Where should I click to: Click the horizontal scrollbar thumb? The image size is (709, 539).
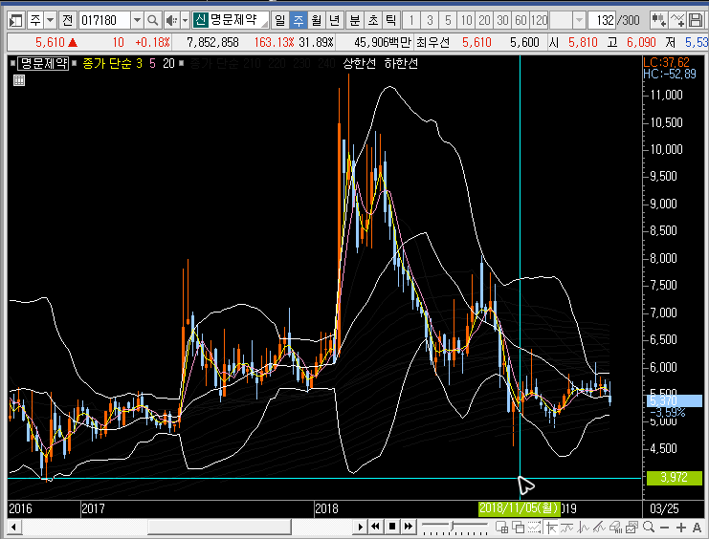click(x=219, y=527)
